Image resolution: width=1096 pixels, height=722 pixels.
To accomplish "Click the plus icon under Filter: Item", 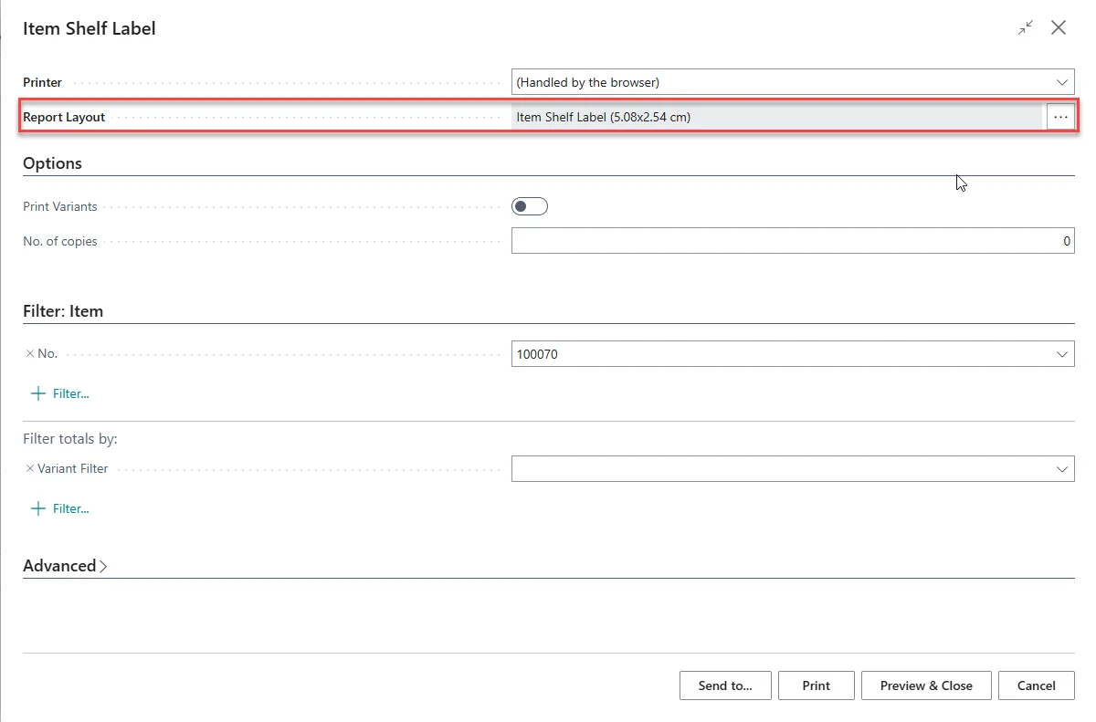I will click(38, 394).
